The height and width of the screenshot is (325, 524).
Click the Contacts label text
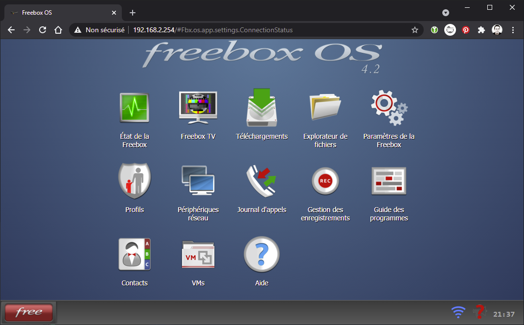click(135, 283)
